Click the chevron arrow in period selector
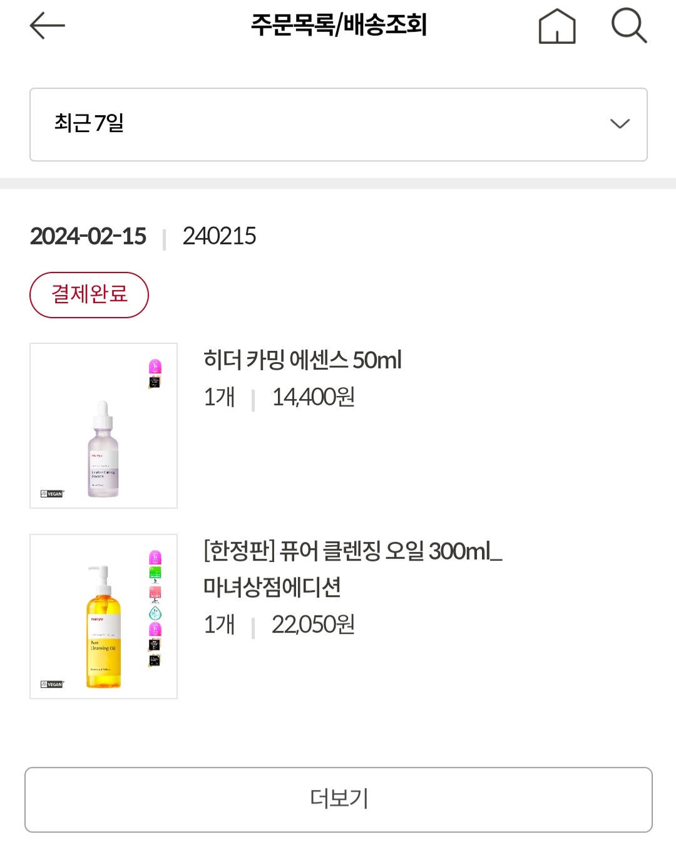Screen dimensions: 676x852 [x=620, y=124]
